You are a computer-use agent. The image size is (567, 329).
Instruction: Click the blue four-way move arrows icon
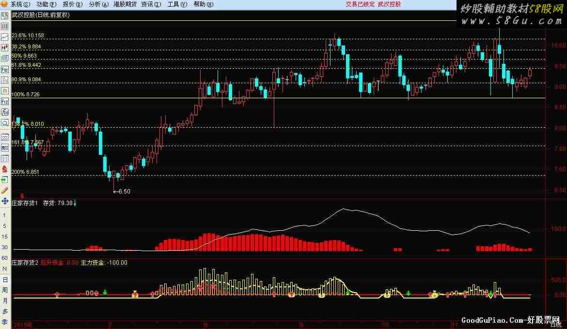coord(4,201)
